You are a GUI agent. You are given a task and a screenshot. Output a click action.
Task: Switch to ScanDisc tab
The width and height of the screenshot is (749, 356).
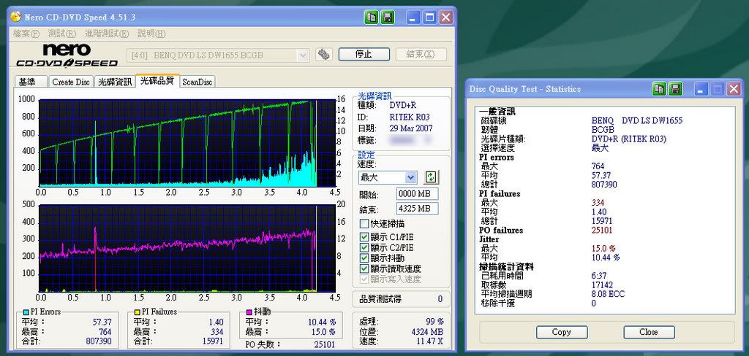point(197,82)
